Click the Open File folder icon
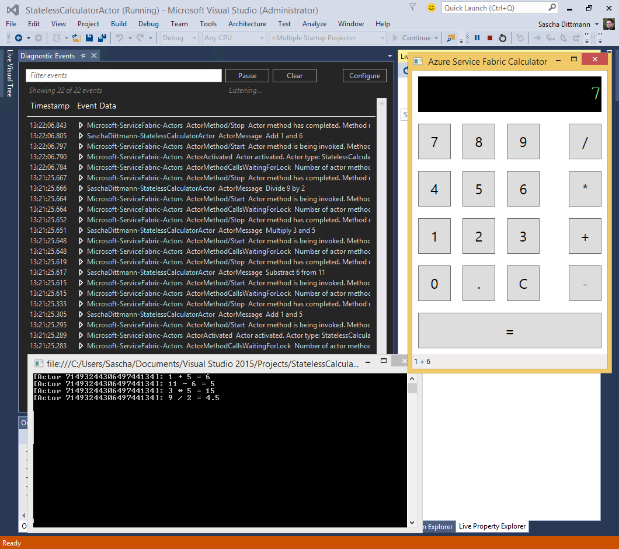Image resolution: width=619 pixels, height=549 pixels. 76,38
